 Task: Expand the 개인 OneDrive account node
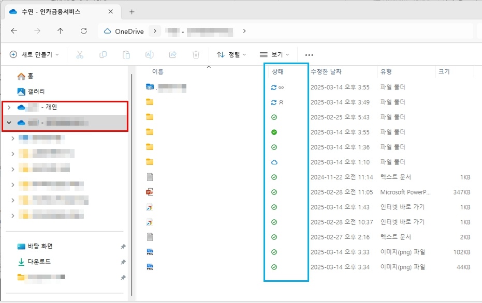(9, 107)
